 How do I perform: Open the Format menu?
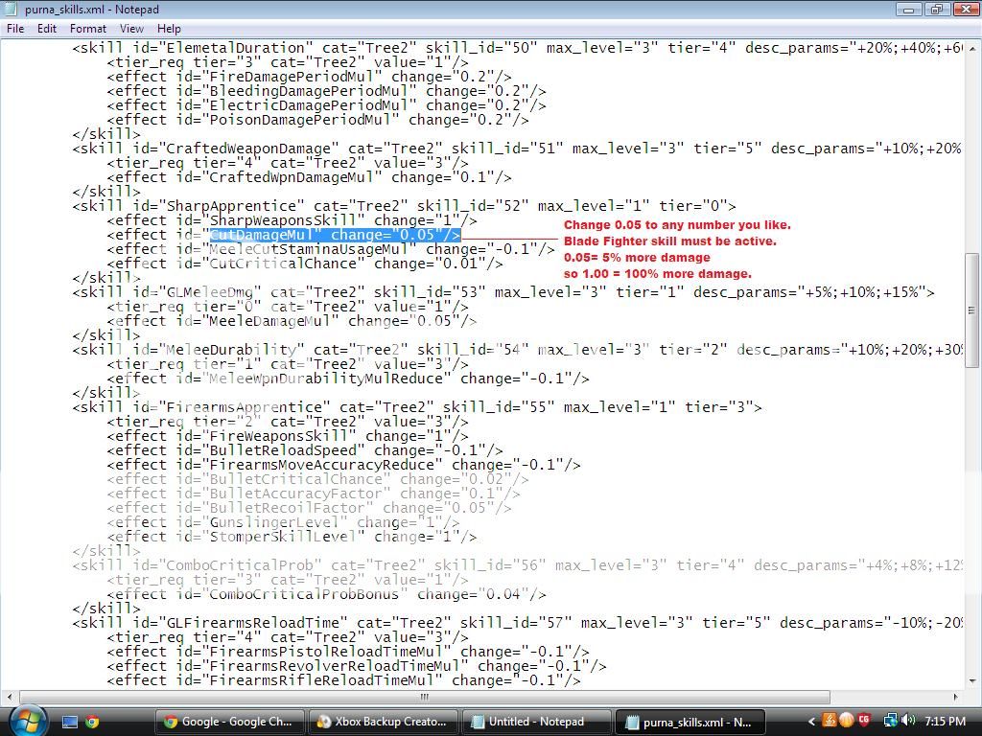(87, 29)
